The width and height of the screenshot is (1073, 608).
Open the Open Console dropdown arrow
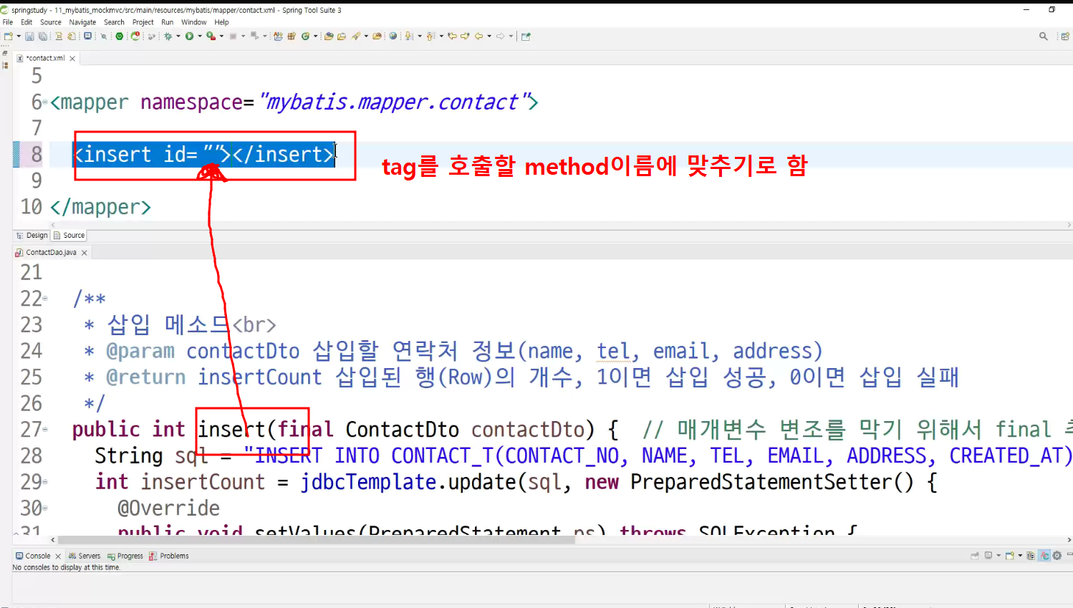click(x=1020, y=555)
